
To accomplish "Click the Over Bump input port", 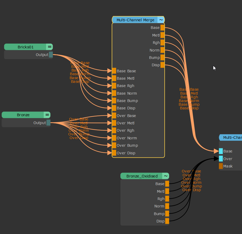I will point(114,145).
